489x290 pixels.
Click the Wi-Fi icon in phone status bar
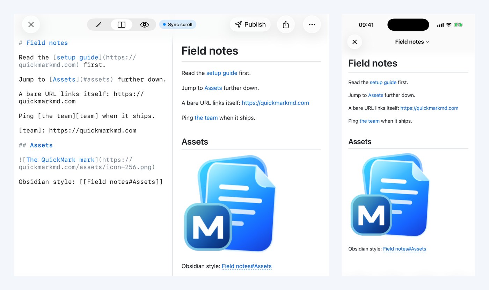coord(449,25)
